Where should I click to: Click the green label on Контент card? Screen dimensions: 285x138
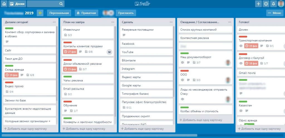[9, 28]
